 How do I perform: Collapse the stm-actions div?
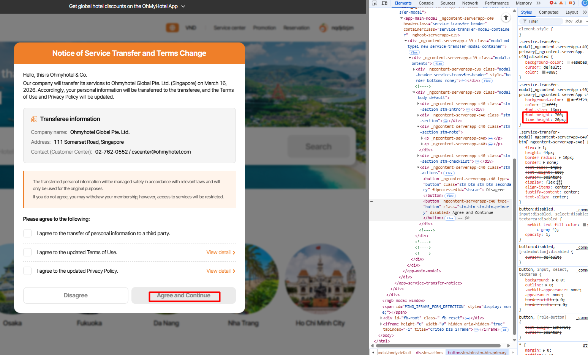[418, 167]
